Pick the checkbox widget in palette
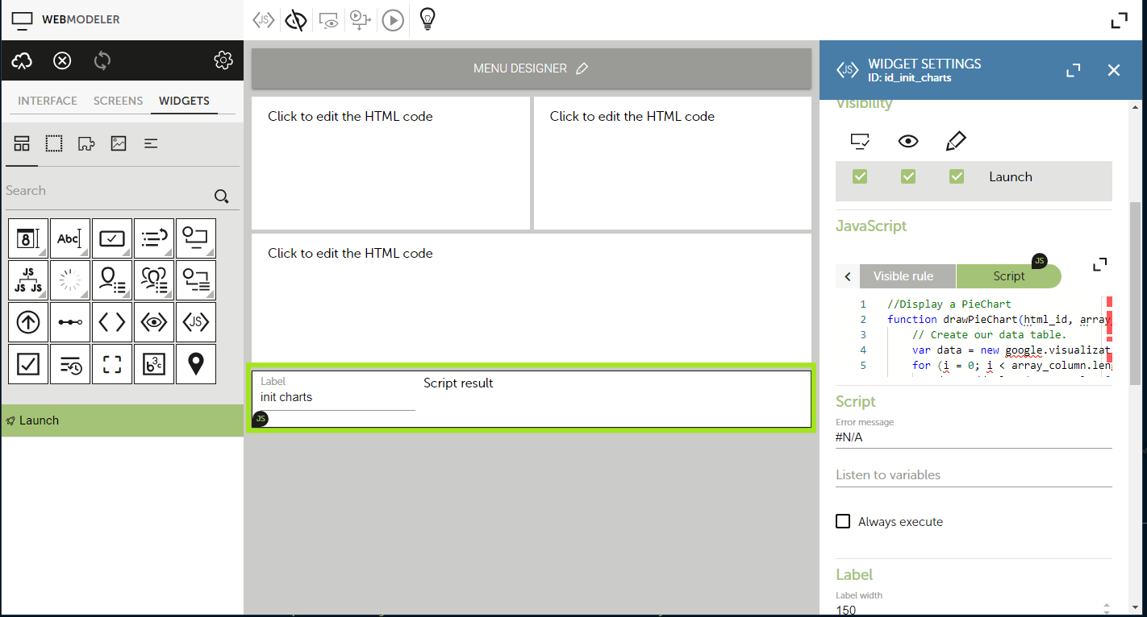Viewport: 1147px width, 617px height. 28,364
